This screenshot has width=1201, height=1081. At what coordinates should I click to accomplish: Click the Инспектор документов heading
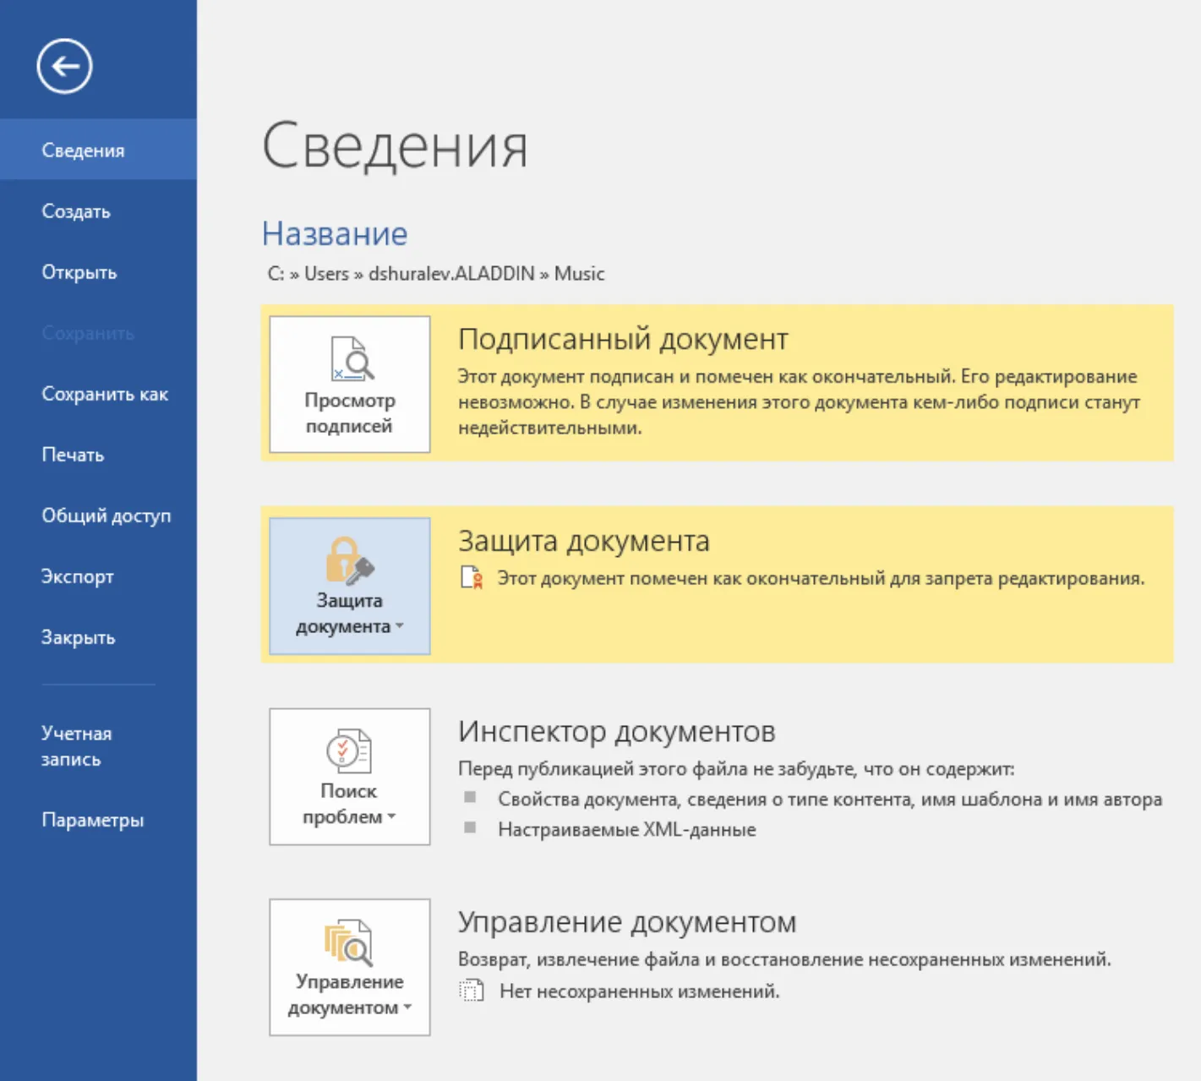(617, 731)
